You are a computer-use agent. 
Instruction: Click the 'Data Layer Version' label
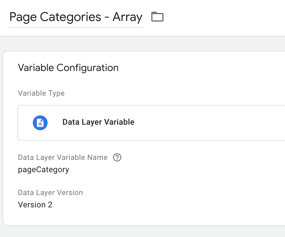(x=50, y=193)
